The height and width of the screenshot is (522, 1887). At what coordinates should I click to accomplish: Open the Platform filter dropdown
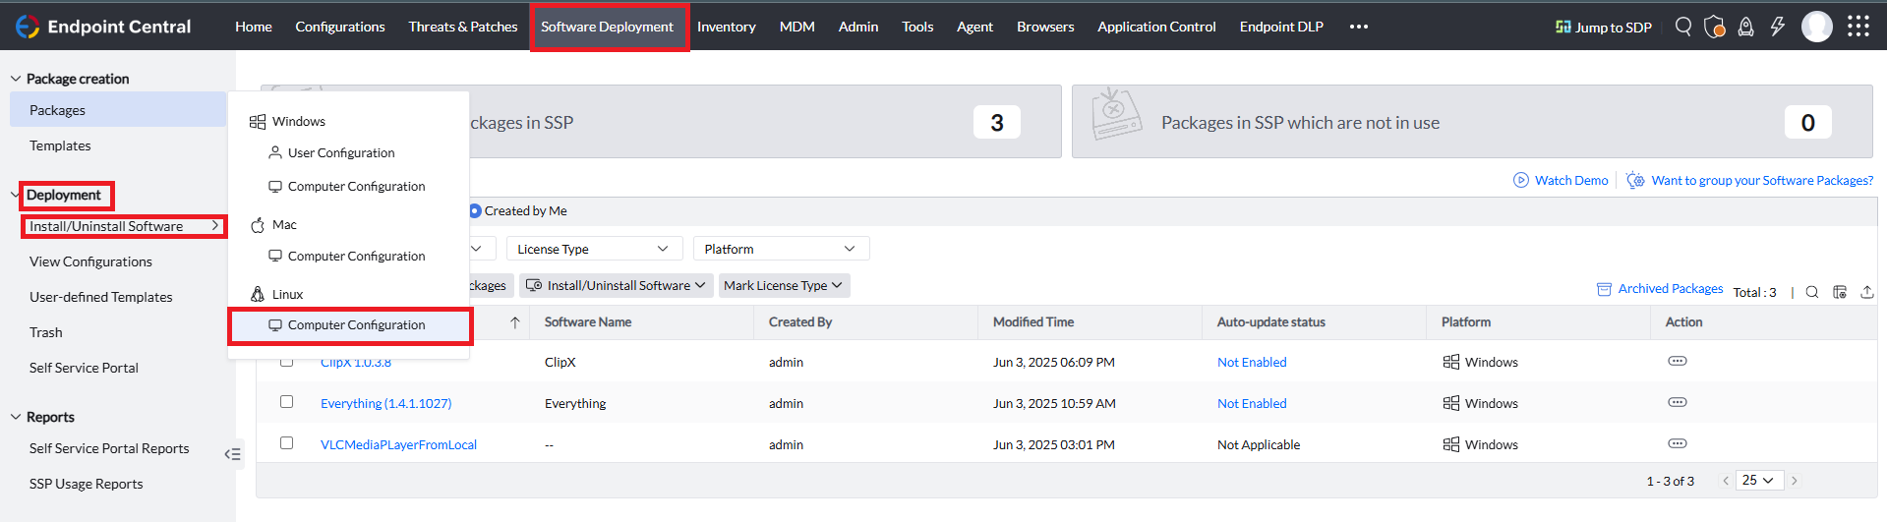click(x=780, y=249)
